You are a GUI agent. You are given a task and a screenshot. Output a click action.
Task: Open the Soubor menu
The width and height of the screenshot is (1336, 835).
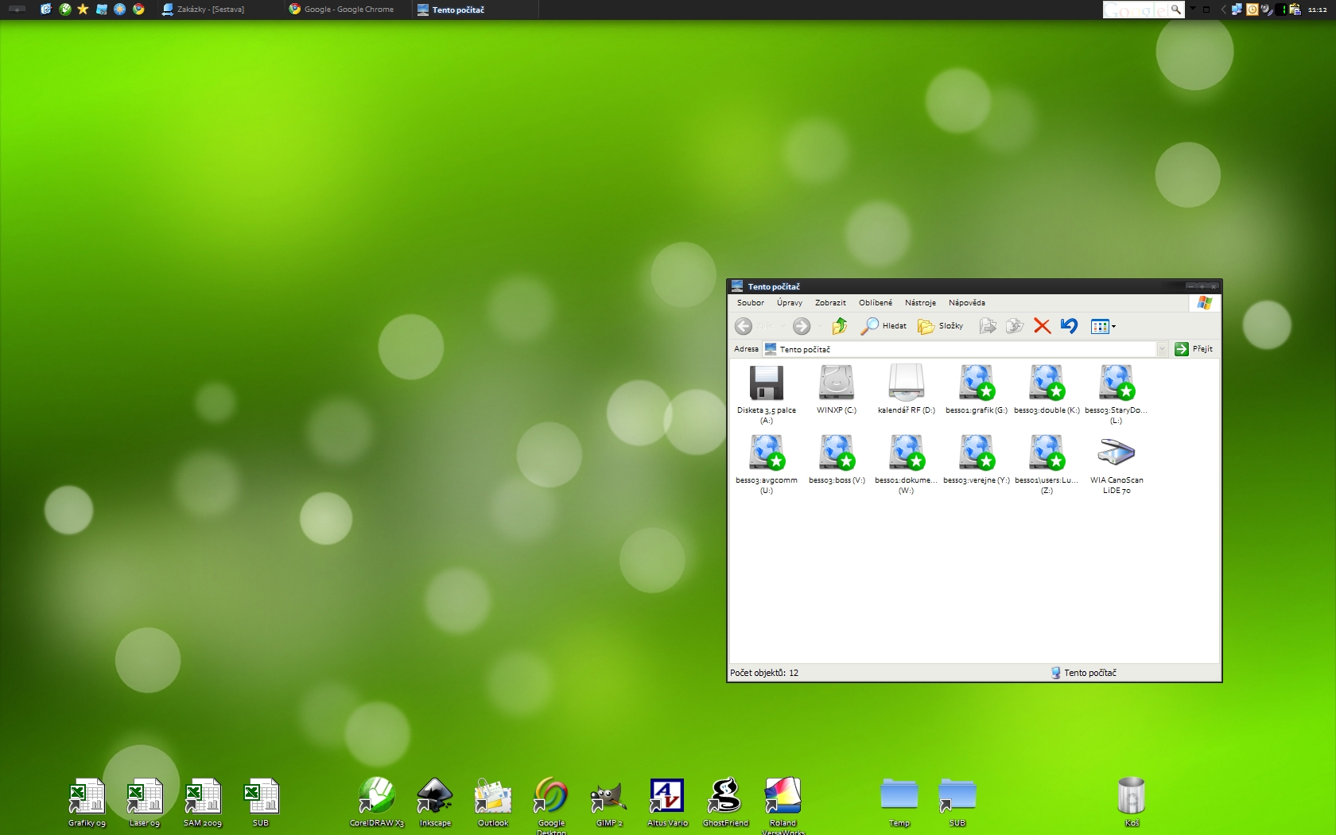750,303
